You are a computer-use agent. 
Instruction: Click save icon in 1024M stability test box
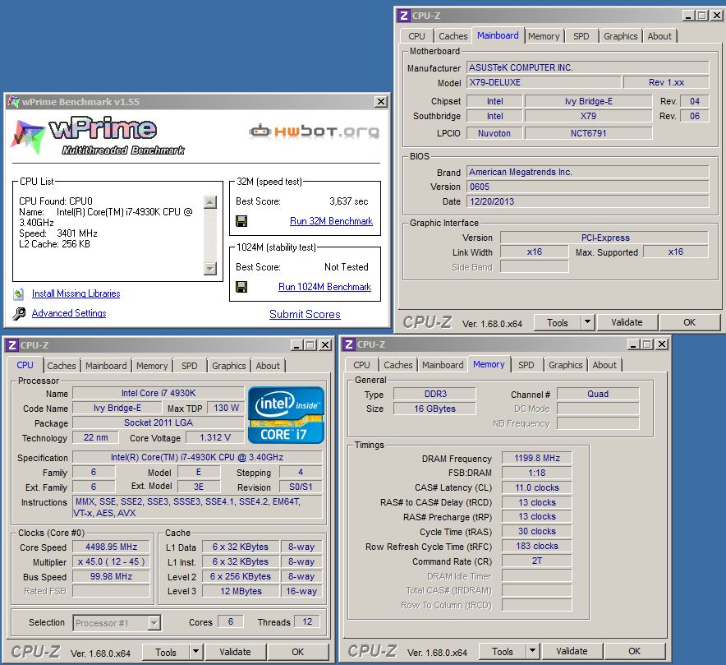click(241, 287)
